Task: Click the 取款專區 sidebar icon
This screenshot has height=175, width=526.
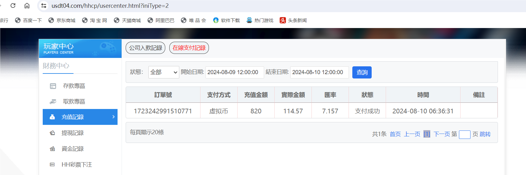Action: click(x=53, y=102)
